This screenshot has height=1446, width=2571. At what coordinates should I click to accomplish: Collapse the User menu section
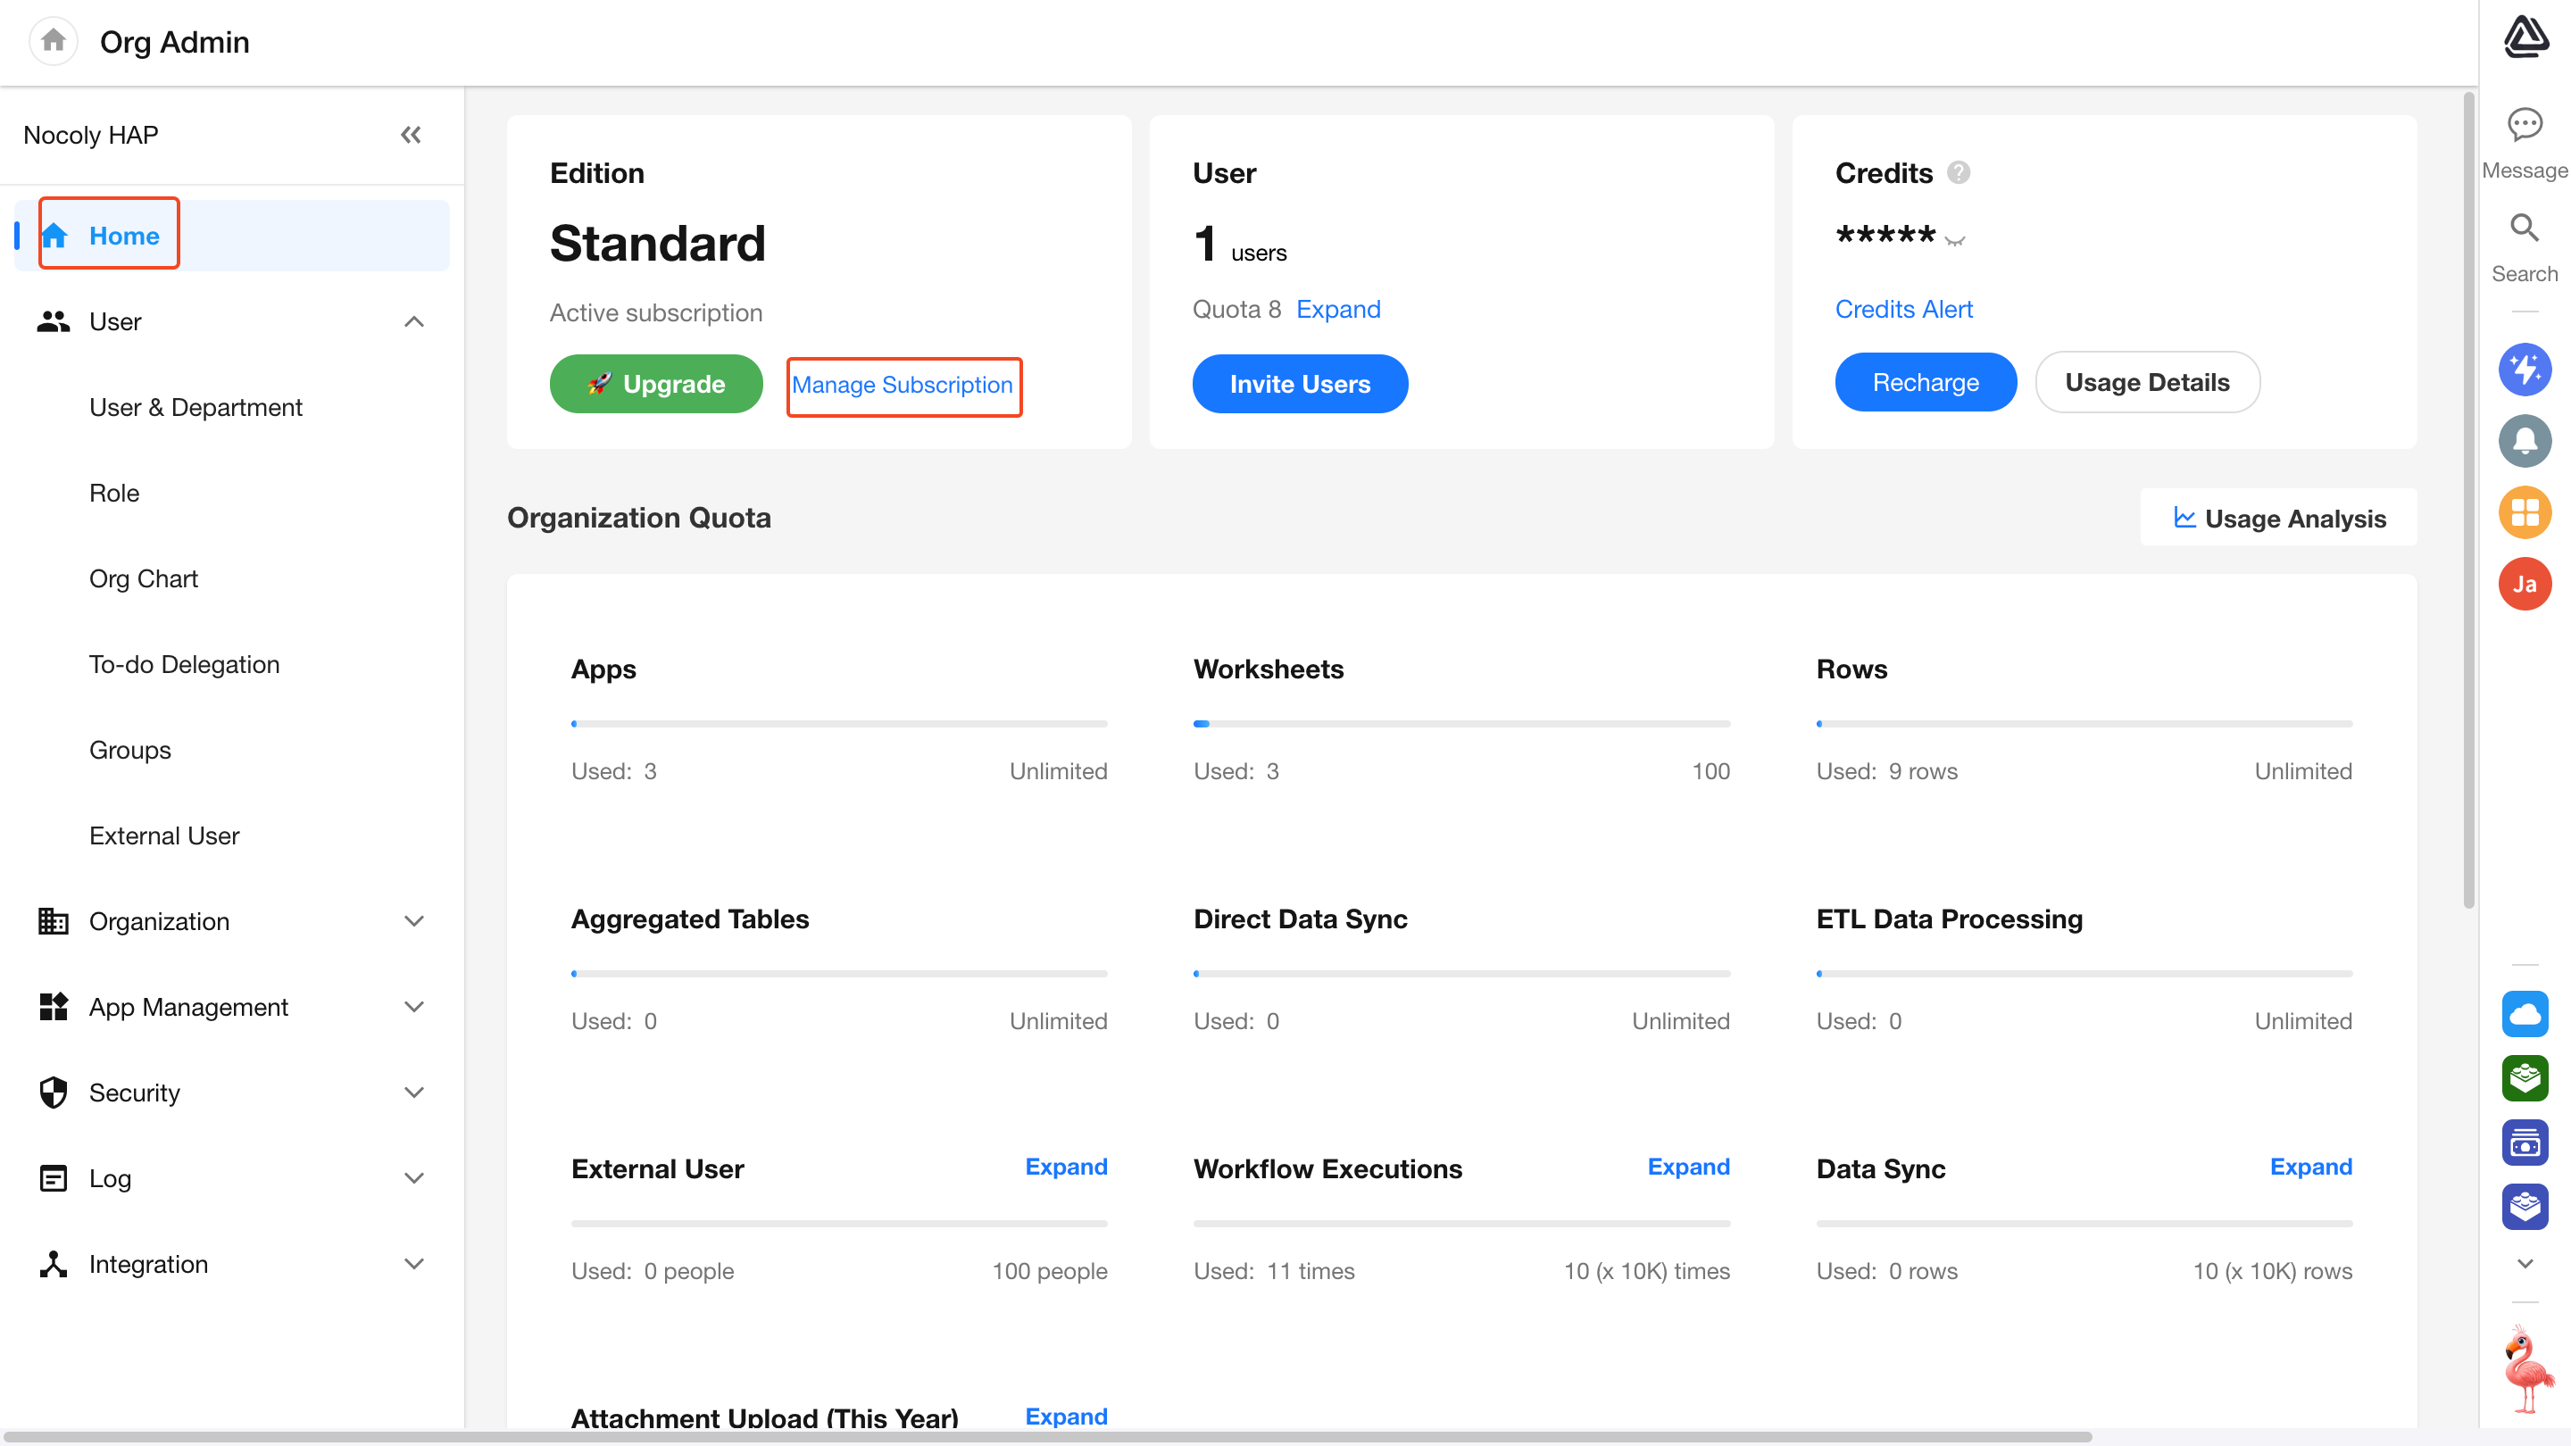tap(413, 321)
